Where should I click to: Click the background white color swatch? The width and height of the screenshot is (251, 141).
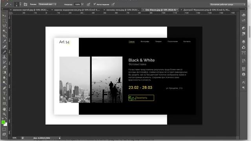pos(6,125)
